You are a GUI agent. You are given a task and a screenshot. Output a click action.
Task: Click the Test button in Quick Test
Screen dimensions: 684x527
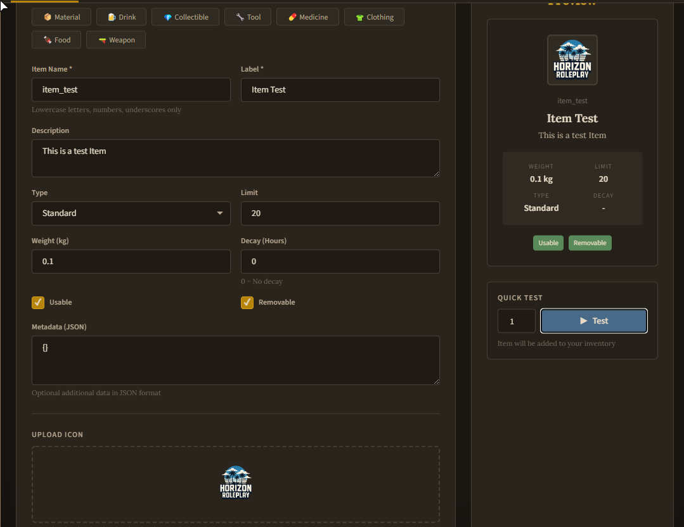click(593, 321)
